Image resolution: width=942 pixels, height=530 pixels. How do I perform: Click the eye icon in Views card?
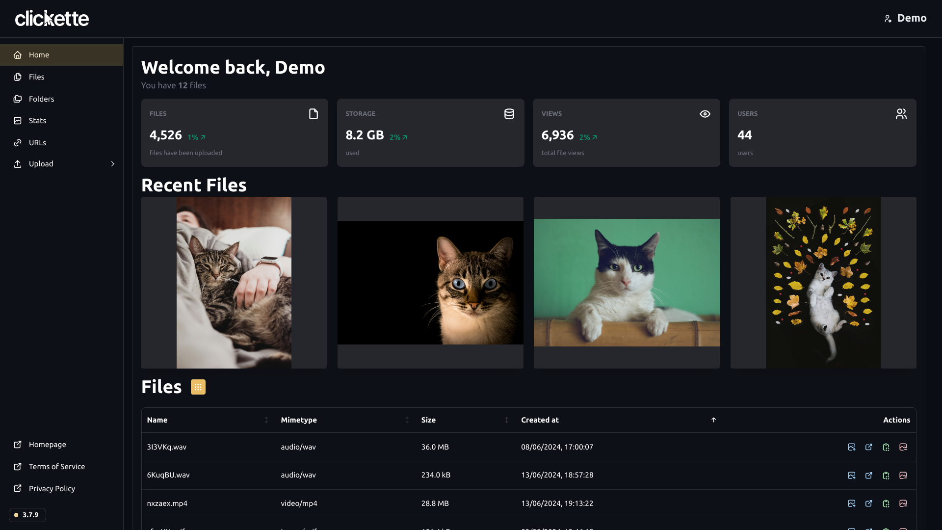click(705, 114)
